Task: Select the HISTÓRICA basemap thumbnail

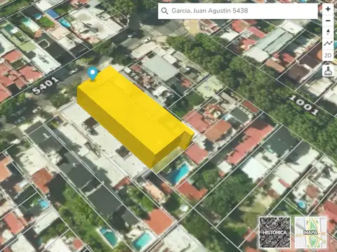Action: click(275, 232)
